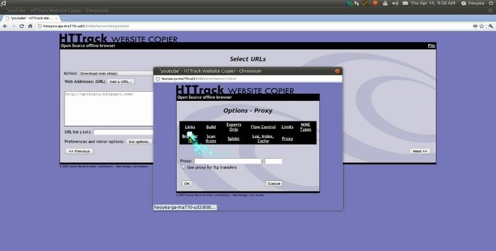The width and height of the screenshot is (496, 251).
Task: Click the main window address bar URL
Action: click(86, 26)
